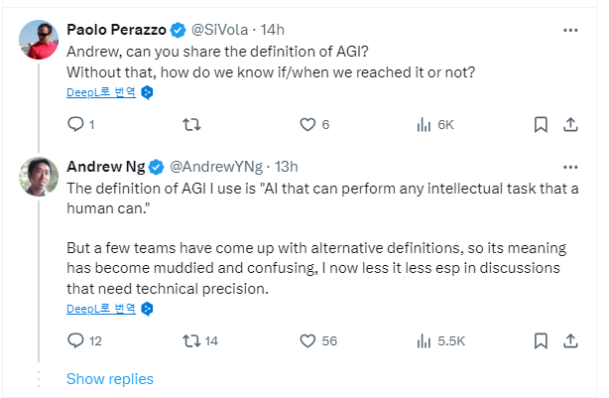Image resolution: width=609 pixels, height=398 pixels.
Task: Share Paolo Perazzo's tweet
Action: (x=570, y=125)
